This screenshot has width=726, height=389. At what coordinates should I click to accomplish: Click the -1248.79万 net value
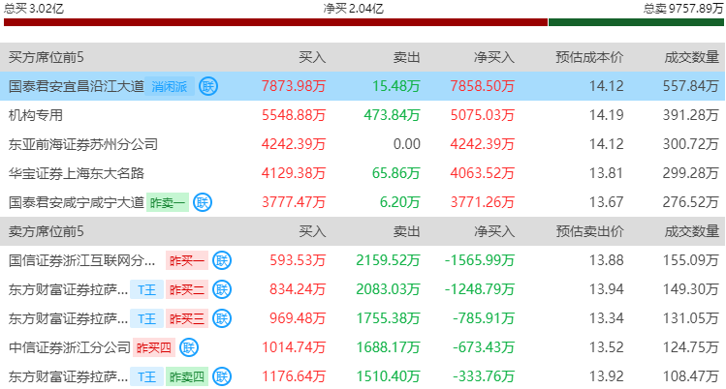coord(480,289)
